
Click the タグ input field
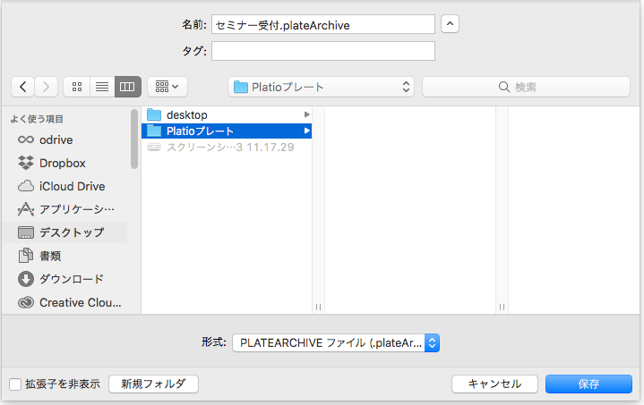(322, 51)
